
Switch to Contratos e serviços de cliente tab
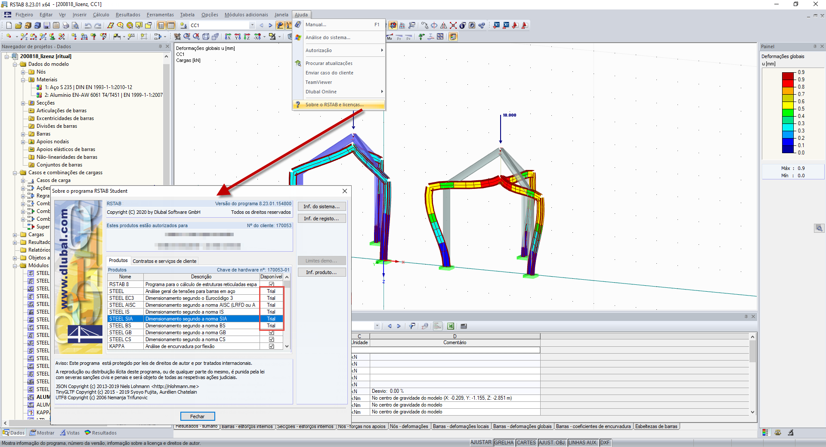pyautogui.click(x=164, y=261)
